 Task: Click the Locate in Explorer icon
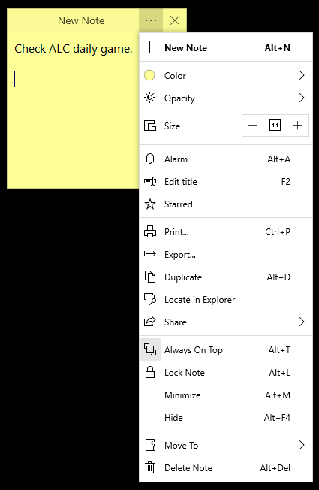tap(150, 299)
